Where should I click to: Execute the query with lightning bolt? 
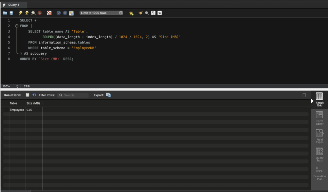click(21, 13)
